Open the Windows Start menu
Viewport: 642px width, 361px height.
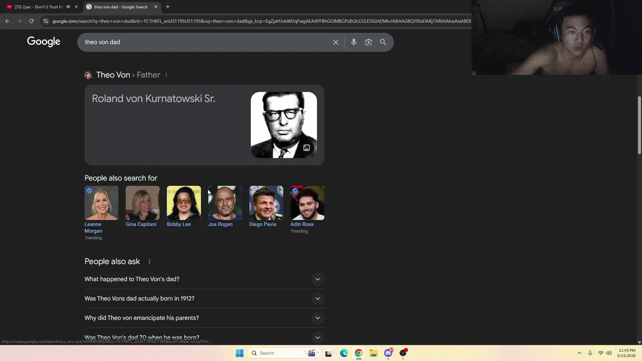(240, 353)
